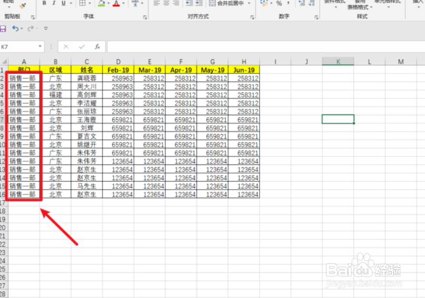
Task: Apply red font color
Action: point(116,3)
